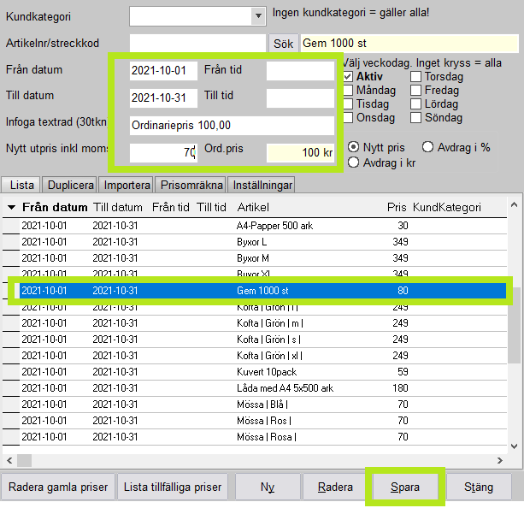Click the Artikelnr/streckkod input field
The height and width of the screenshot is (508, 524).
pyautogui.click(x=198, y=43)
